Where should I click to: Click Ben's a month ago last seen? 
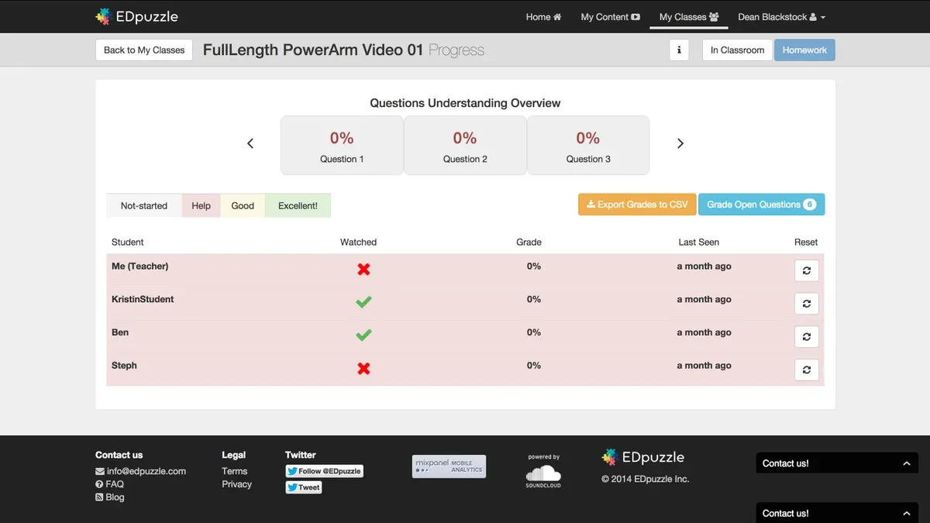tap(704, 332)
